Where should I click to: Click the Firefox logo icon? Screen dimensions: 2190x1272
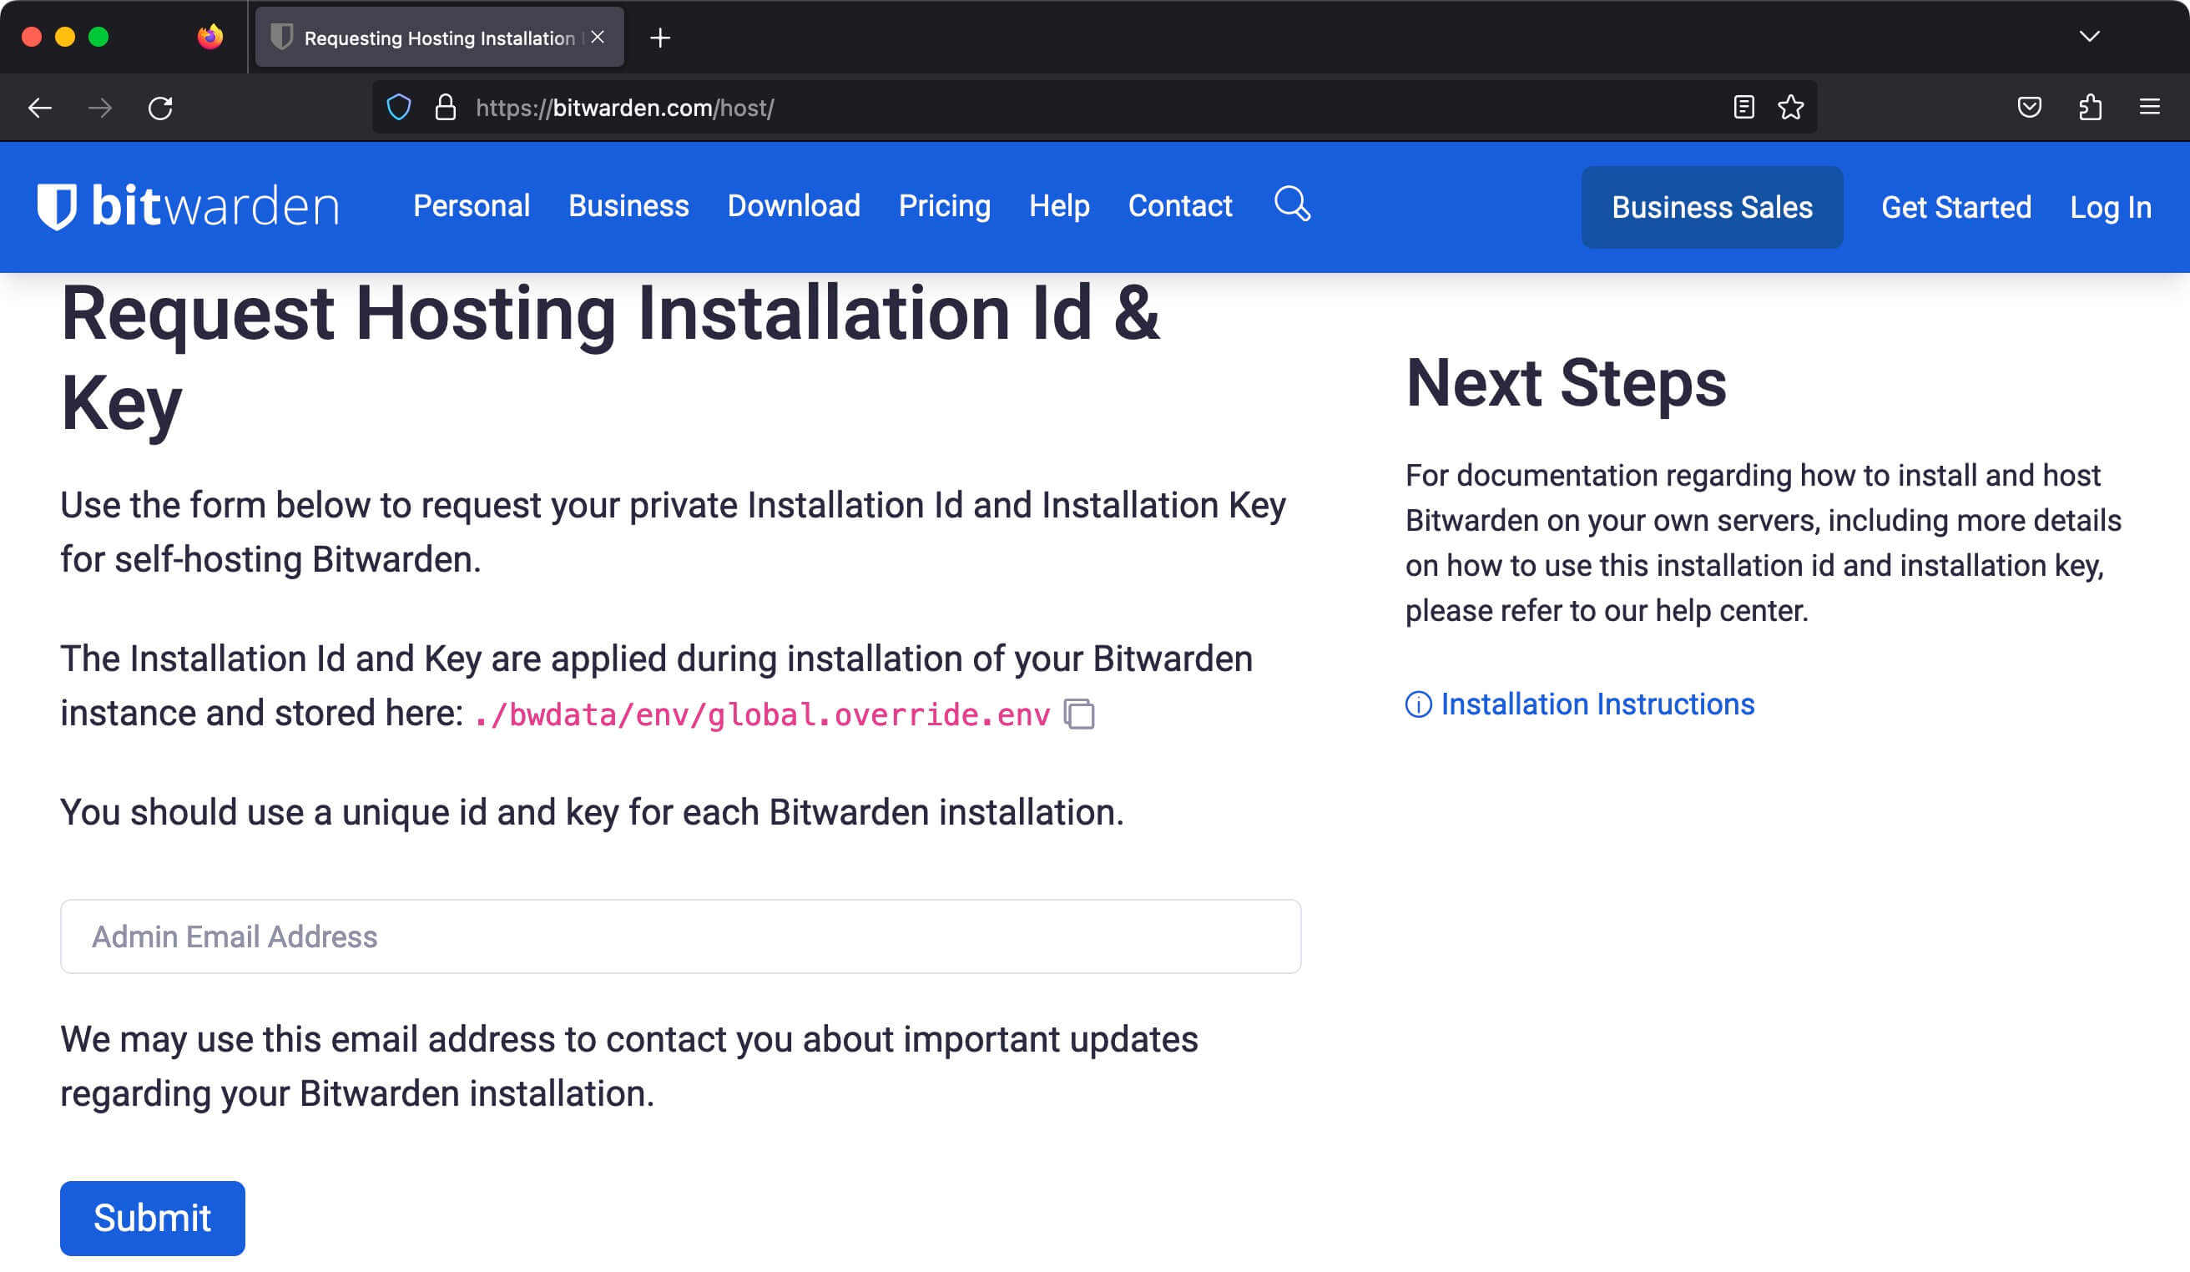click(210, 37)
